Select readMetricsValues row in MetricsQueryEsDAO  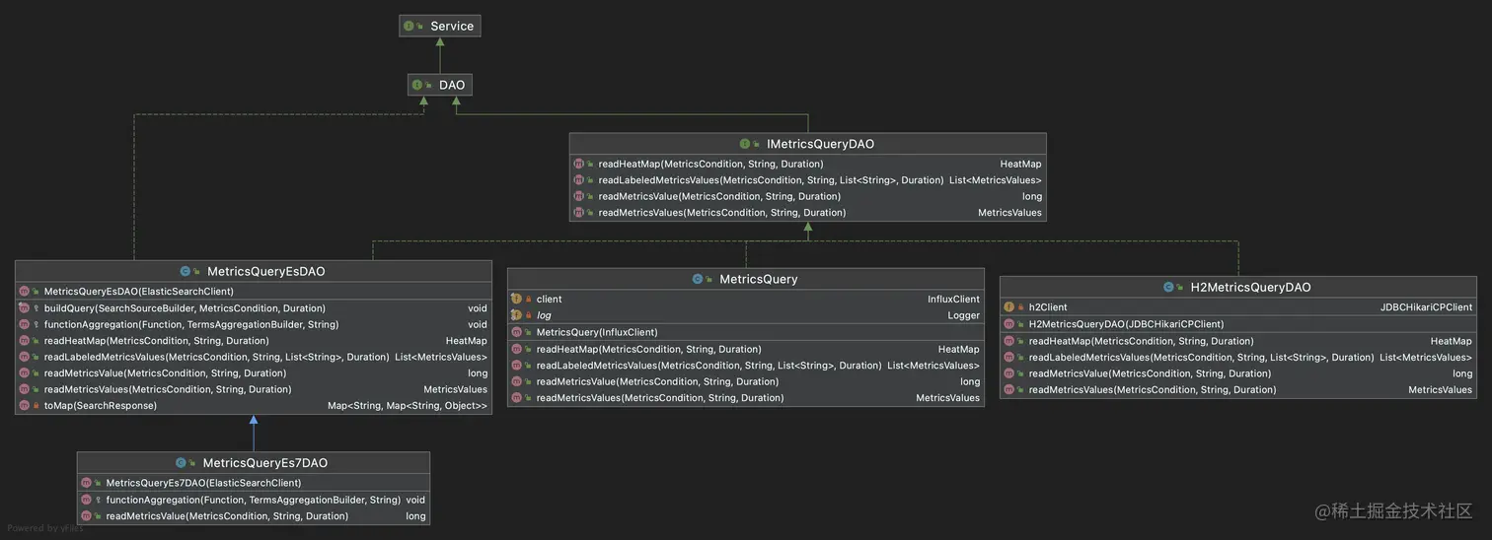pyautogui.click(x=254, y=389)
